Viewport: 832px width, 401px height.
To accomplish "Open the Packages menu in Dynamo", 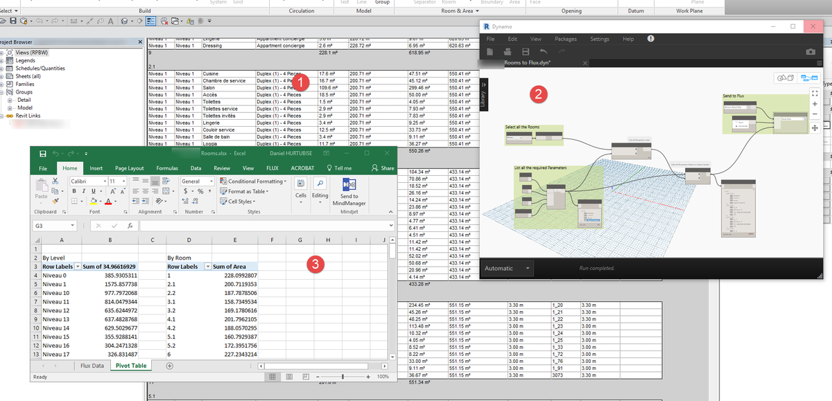I will [x=566, y=39].
